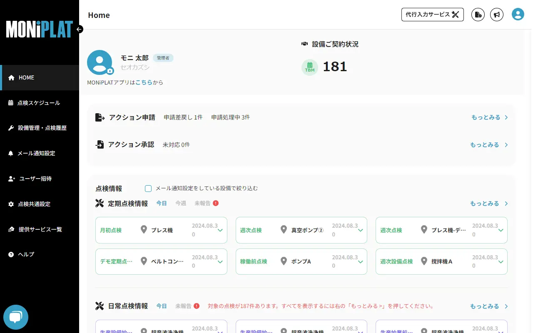
Task: Open 点検共通設定 via the gear icon
Action: point(10,204)
